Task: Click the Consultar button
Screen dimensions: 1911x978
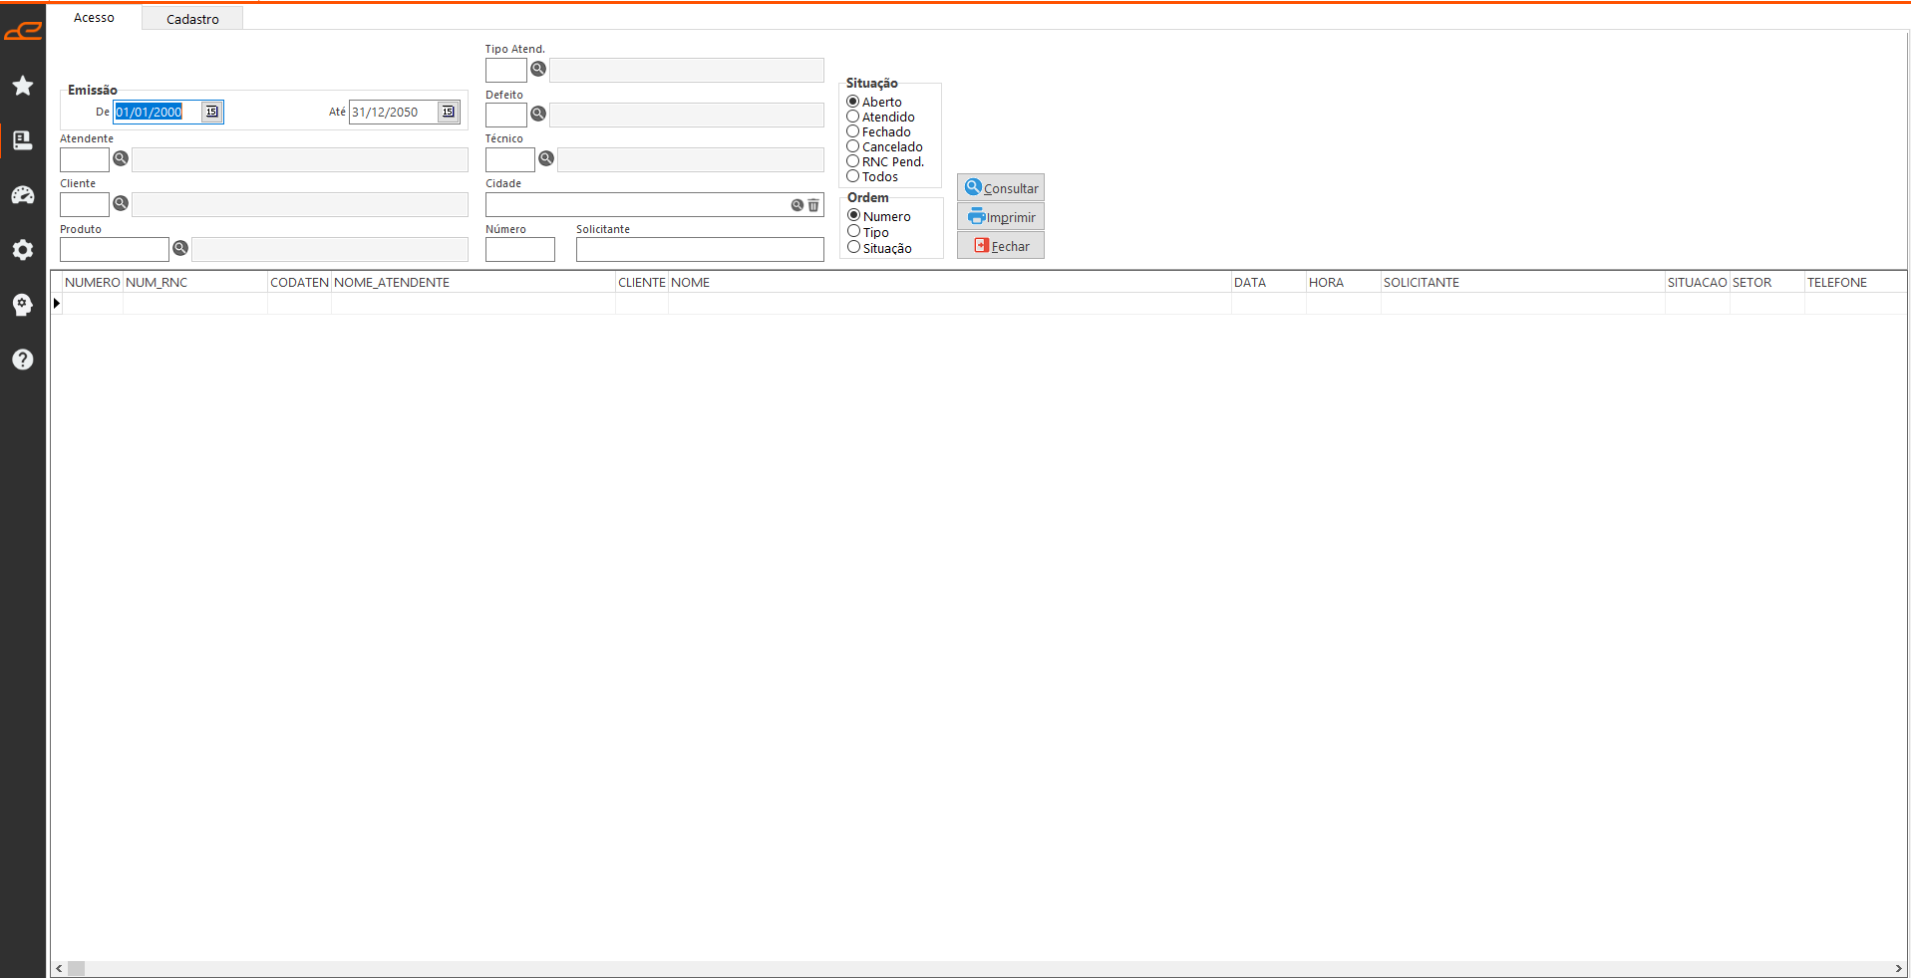Action: tap(1001, 188)
